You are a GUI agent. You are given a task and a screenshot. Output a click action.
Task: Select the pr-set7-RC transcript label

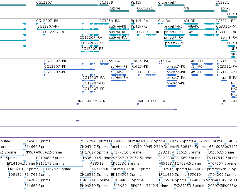pos(173,26)
